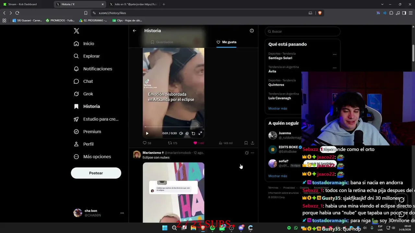This screenshot has width=415, height=233.
Task: Open a new browser tab
Action: (164, 4)
